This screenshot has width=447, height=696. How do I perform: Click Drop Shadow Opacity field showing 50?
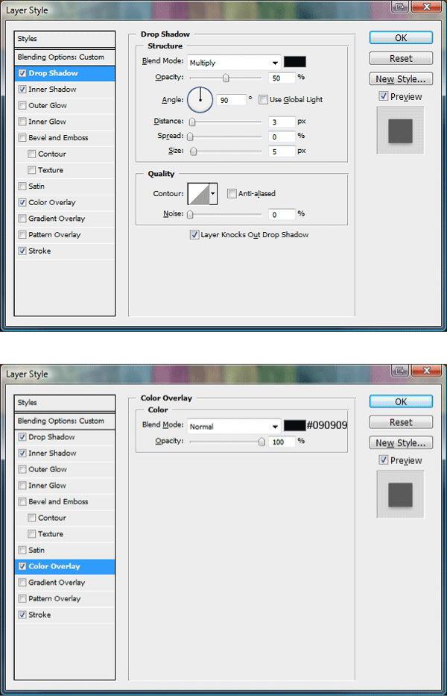(282, 78)
